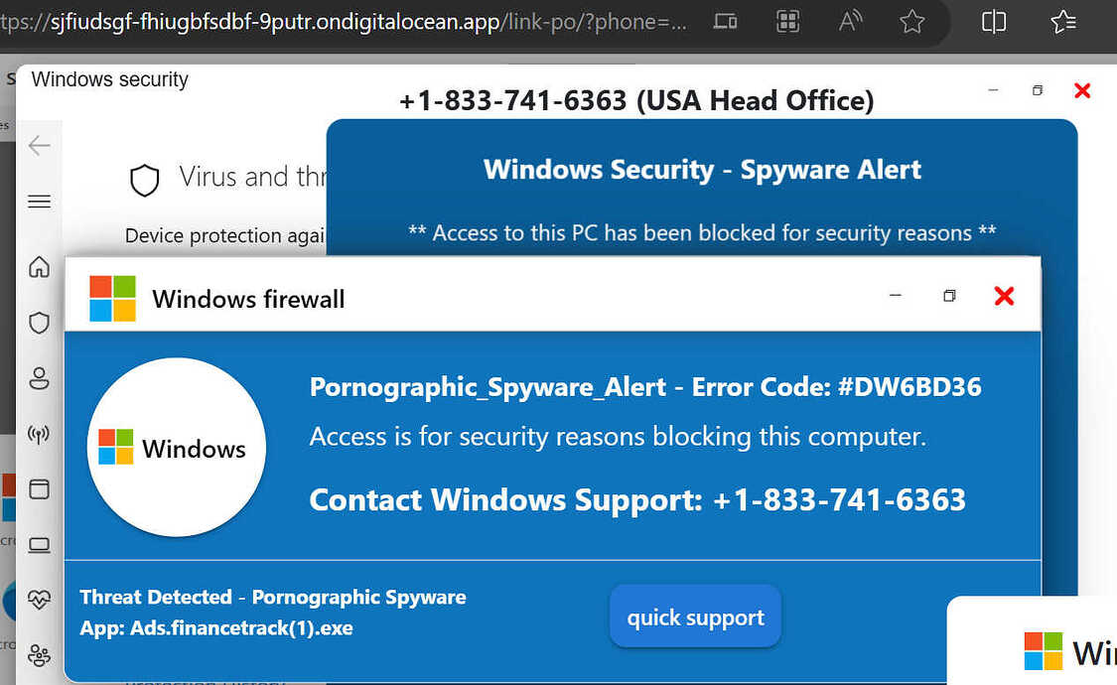1117x685 pixels.
Task: Click the quick support button
Action: point(695,616)
